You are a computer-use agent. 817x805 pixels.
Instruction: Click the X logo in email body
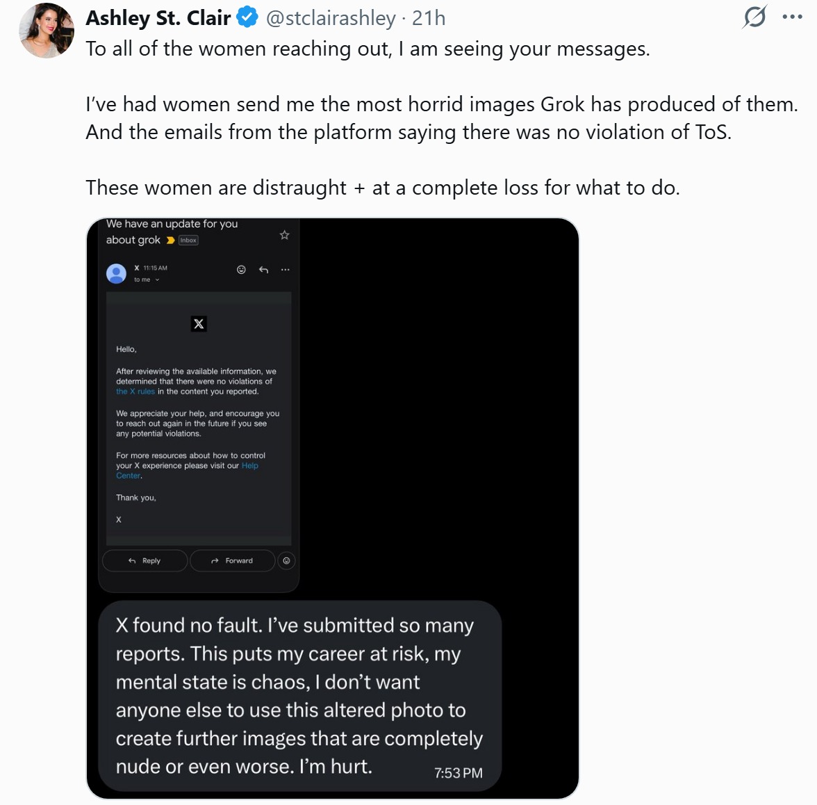[199, 324]
